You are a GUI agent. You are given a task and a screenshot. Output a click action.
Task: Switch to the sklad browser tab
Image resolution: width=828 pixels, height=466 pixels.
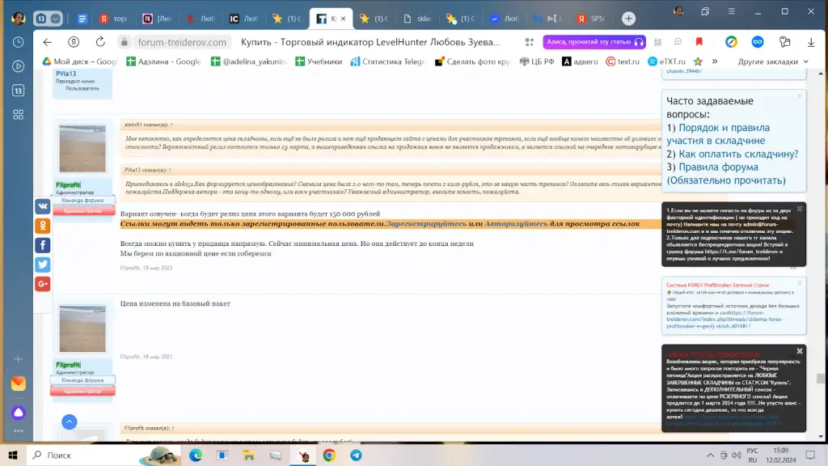(x=417, y=19)
